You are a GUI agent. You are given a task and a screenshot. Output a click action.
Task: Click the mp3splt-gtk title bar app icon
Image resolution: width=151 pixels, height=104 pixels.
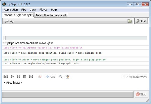pos(4,4)
